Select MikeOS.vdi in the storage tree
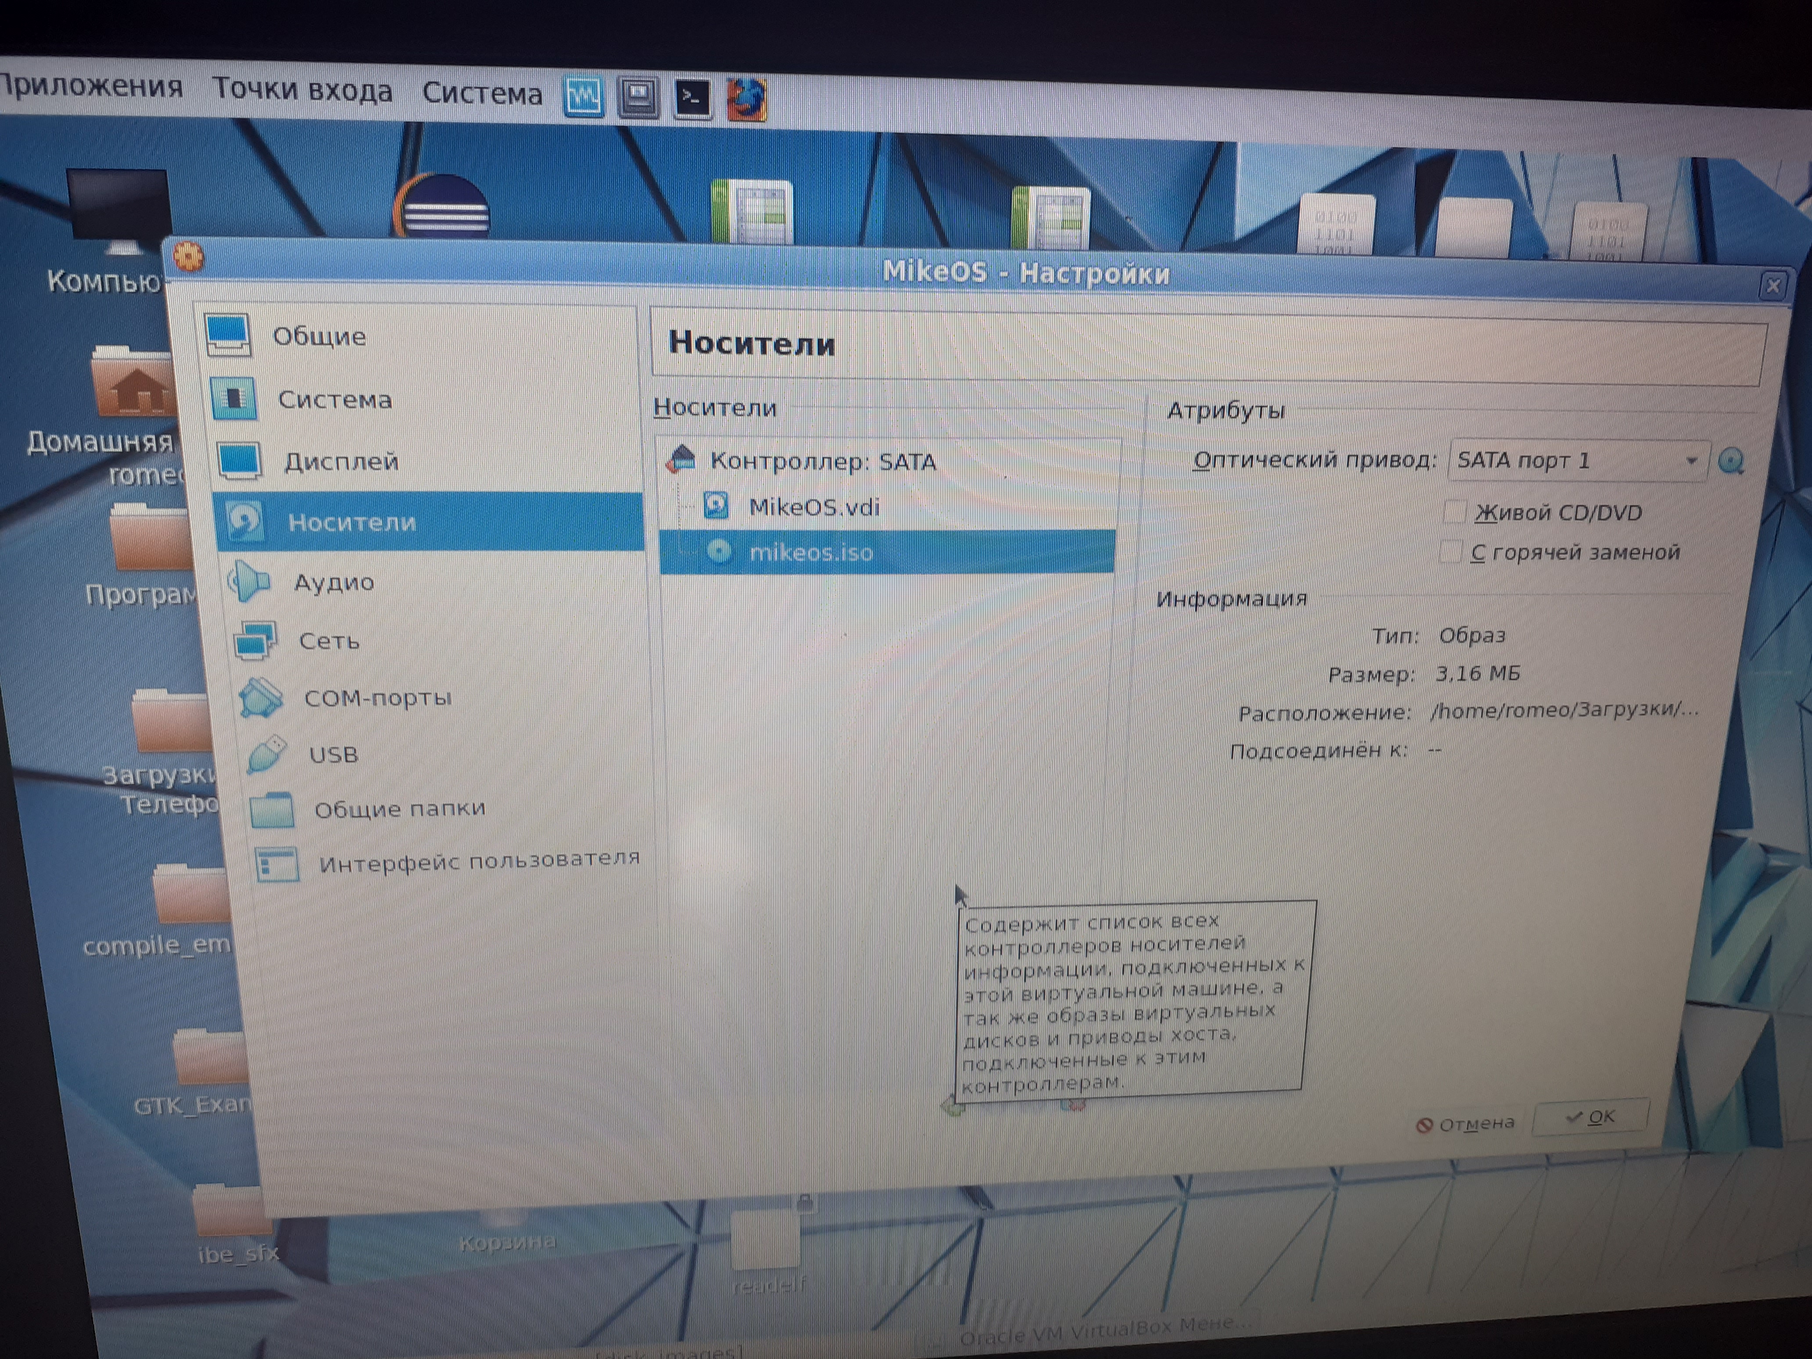 tap(814, 507)
